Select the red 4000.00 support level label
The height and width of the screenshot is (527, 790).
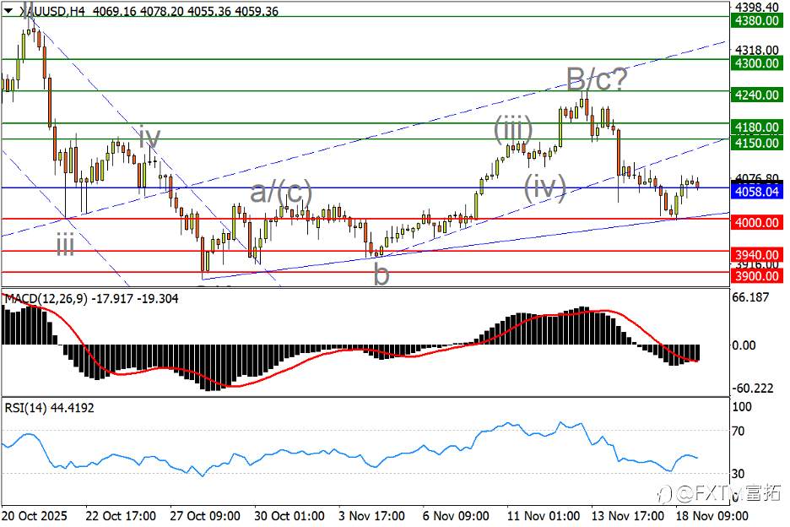click(757, 223)
